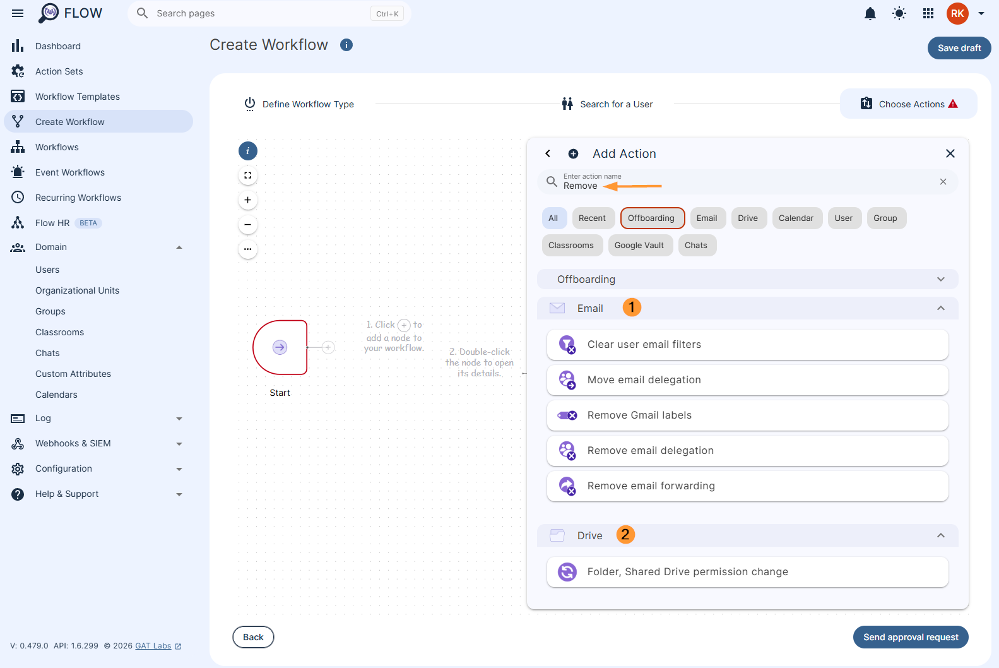Filter actions by User chip
999x668 pixels.
pos(844,218)
